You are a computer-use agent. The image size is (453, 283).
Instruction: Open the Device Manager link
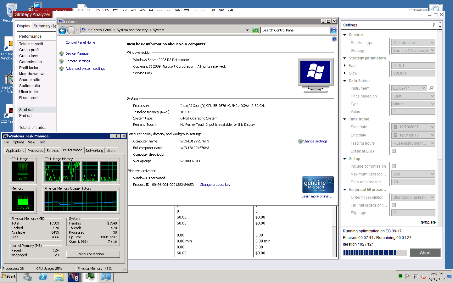point(77,54)
